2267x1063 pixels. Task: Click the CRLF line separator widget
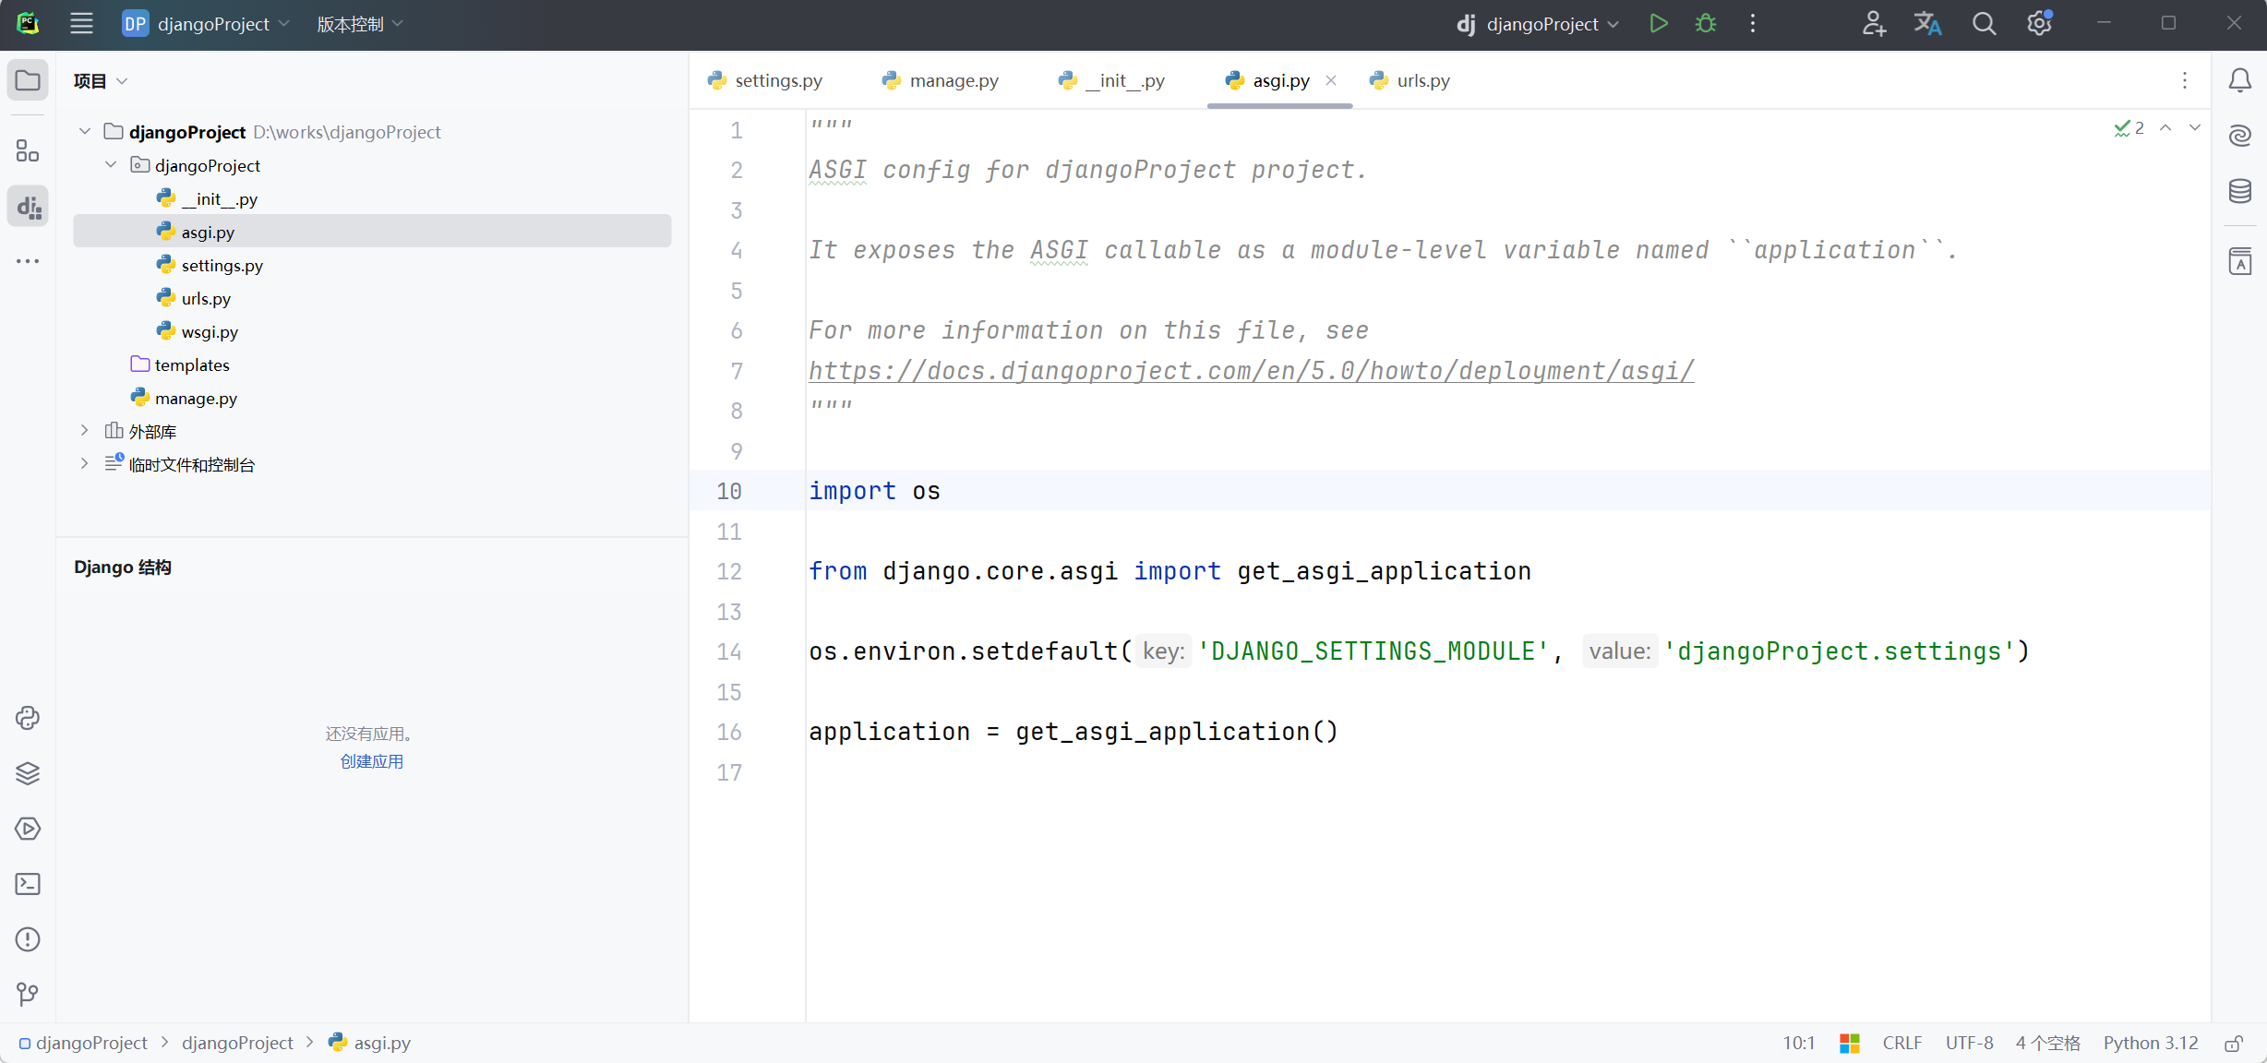tap(1902, 1044)
